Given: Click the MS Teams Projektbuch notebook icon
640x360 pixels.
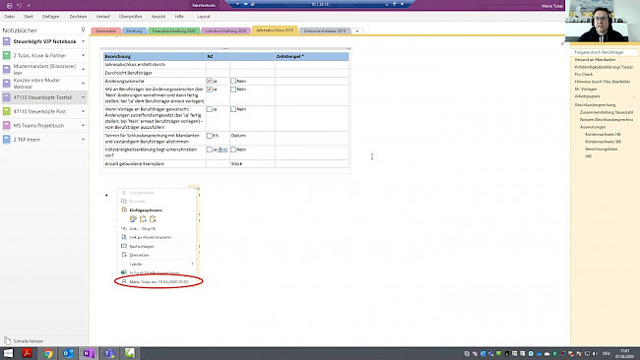Looking at the screenshot, I should tap(6, 125).
